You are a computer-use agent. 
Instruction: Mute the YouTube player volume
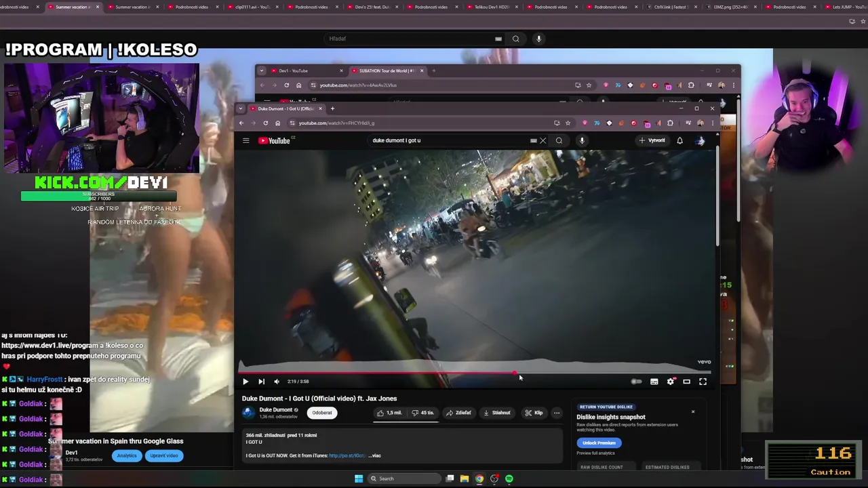(x=276, y=382)
